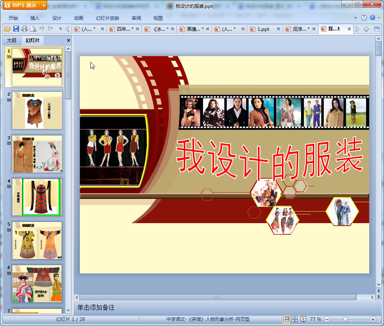The width and height of the screenshot is (384, 326).
Task: Select slide 2 thumbnail
Action: coord(37,111)
